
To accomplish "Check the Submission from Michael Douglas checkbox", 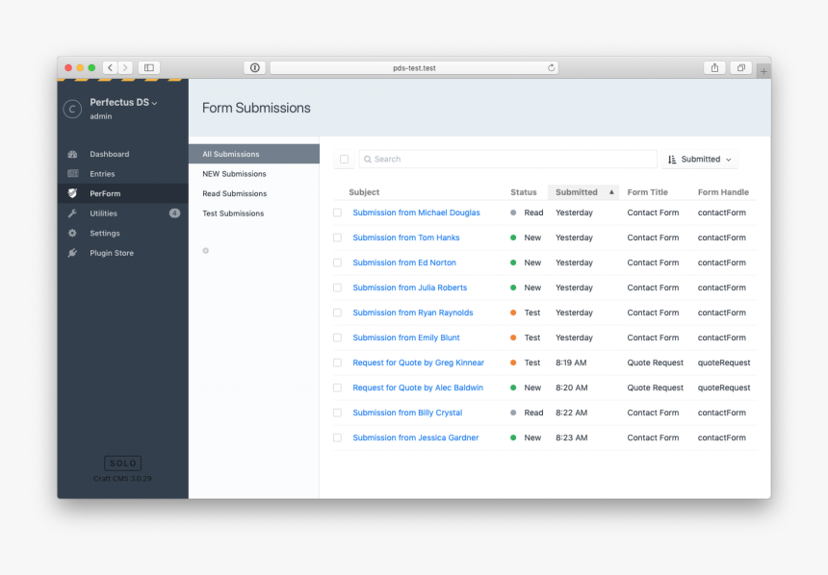I will [337, 212].
